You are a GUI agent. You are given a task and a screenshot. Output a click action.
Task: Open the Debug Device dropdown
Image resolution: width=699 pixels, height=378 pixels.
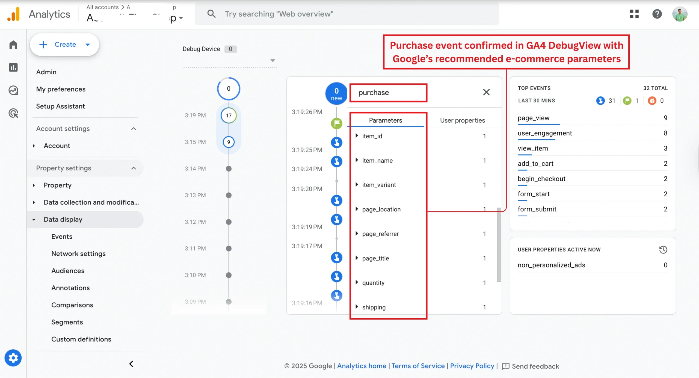click(x=273, y=60)
